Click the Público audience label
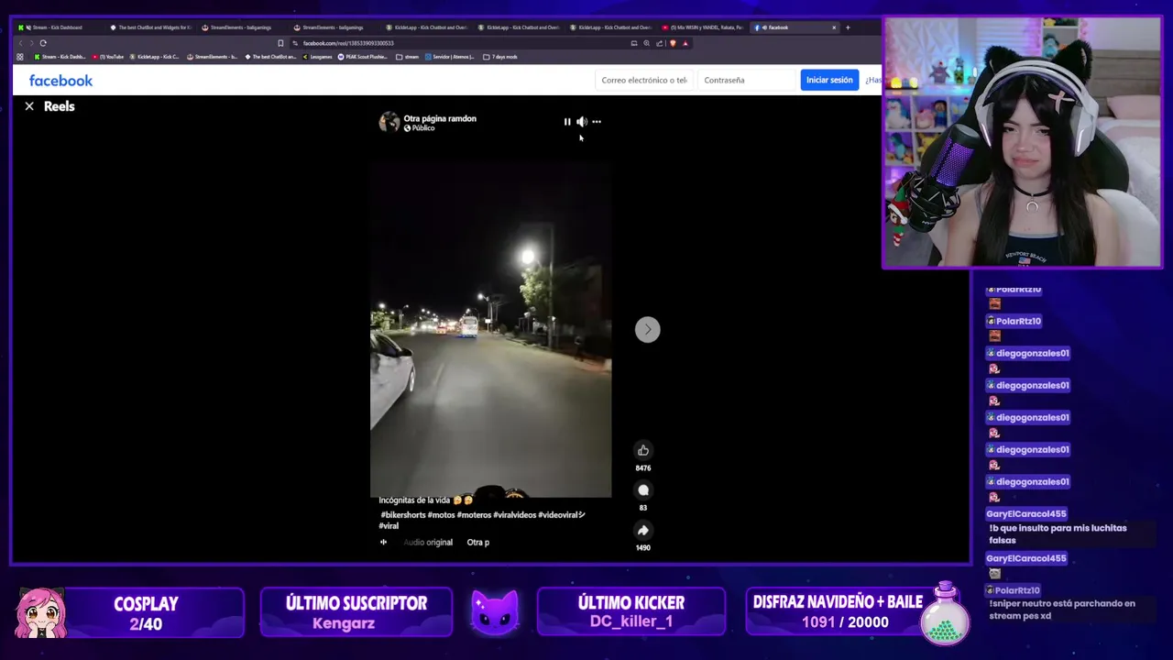 420,128
